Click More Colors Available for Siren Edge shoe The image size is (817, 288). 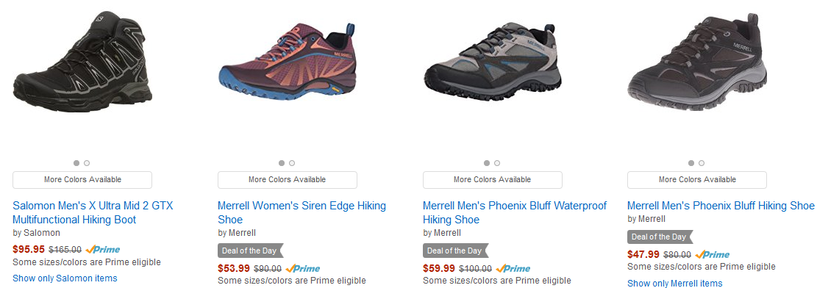click(288, 180)
